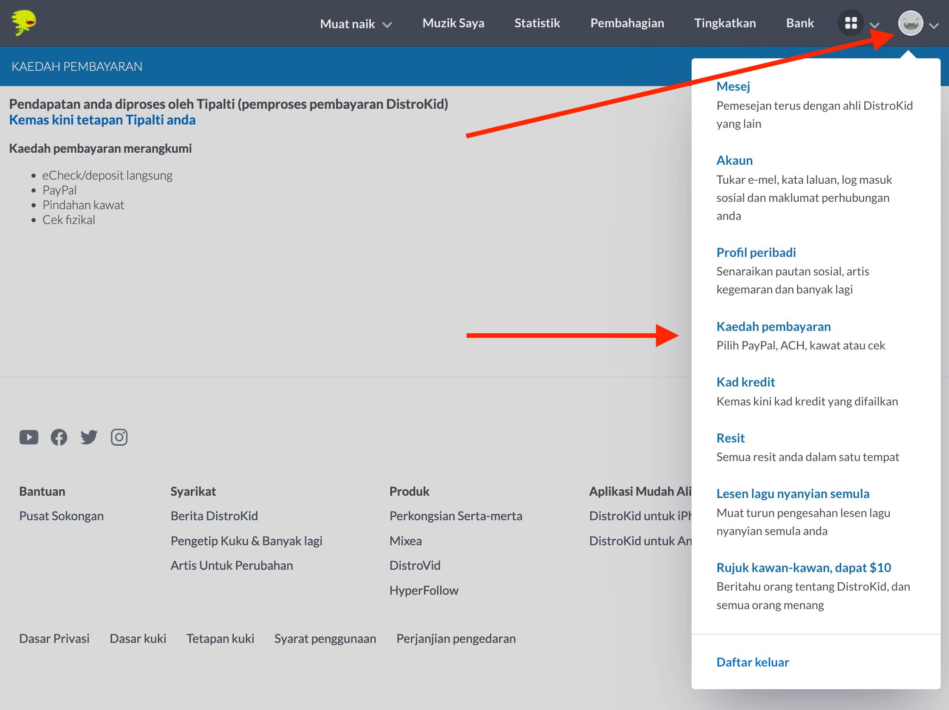Open the apps grid icon

click(850, 23)
